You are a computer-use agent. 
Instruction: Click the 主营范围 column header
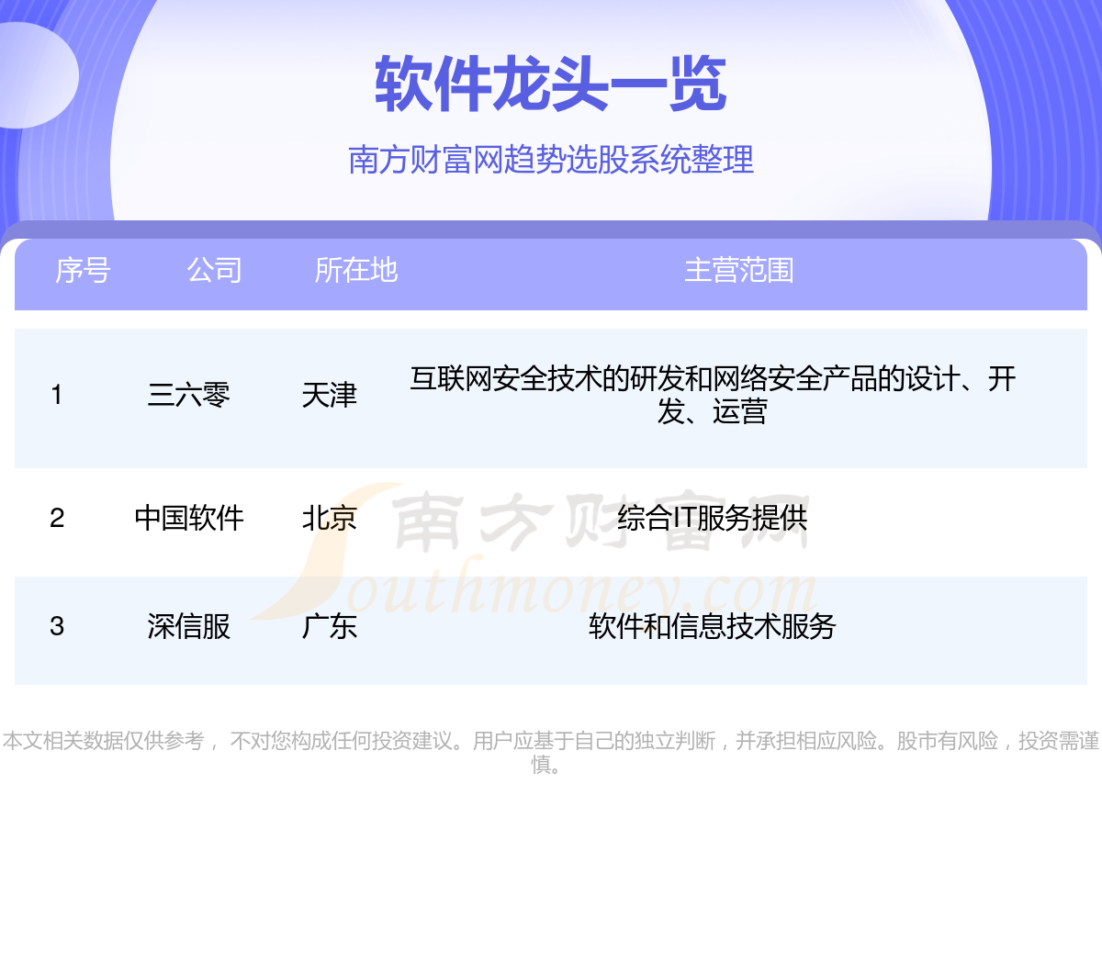739,270
